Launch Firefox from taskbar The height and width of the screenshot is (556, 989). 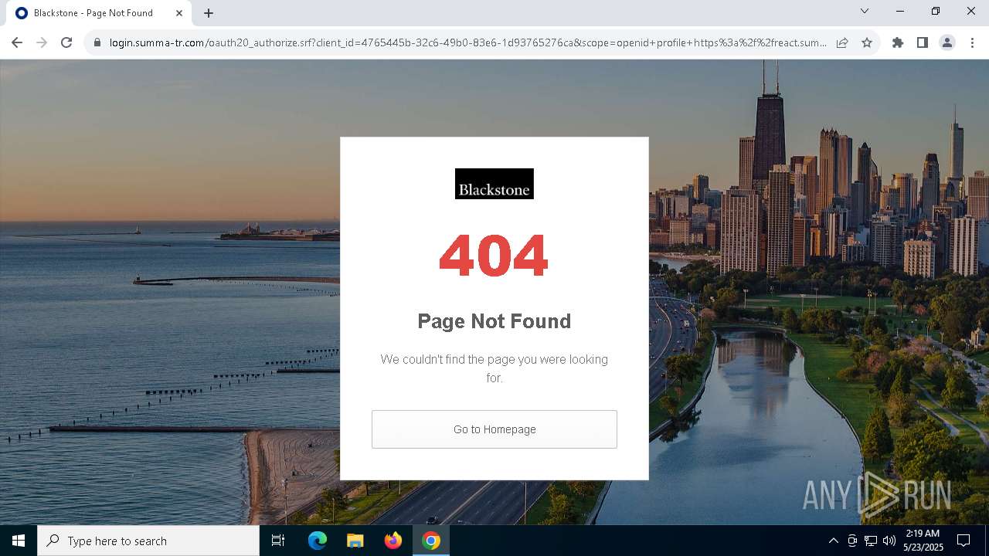coord(393,541)
